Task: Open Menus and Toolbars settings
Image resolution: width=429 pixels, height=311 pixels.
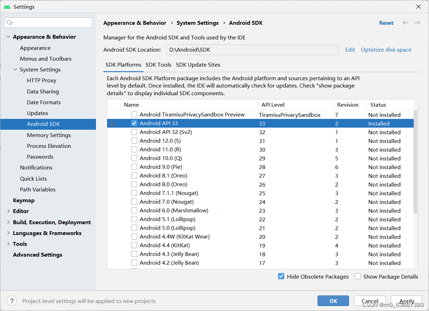Action: point(46,59)
